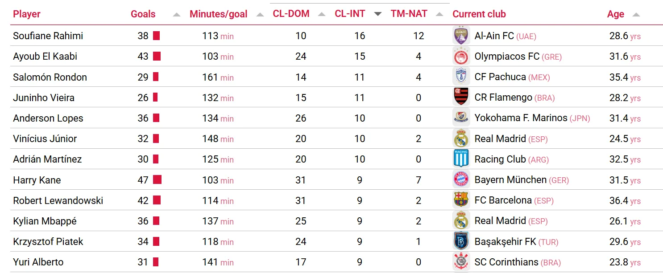Click the Racing Club crest

click(x=461, y=159)
